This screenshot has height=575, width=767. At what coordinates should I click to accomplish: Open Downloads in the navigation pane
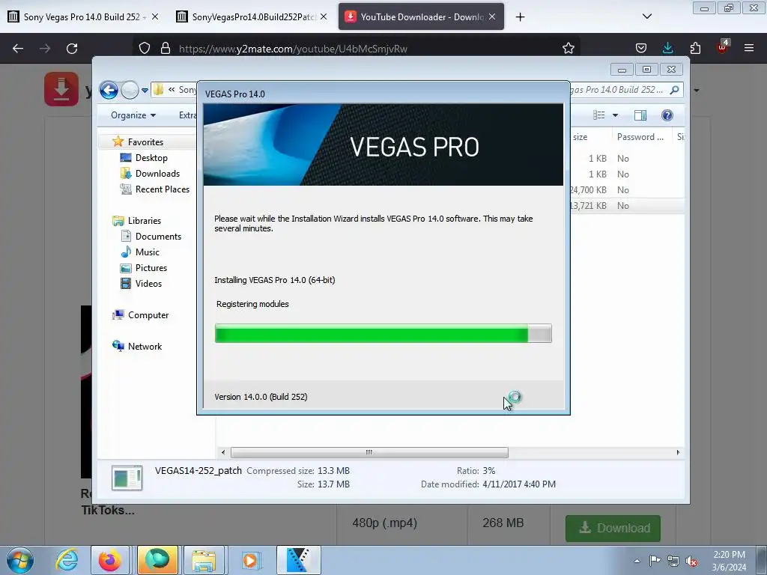(157, 174)
